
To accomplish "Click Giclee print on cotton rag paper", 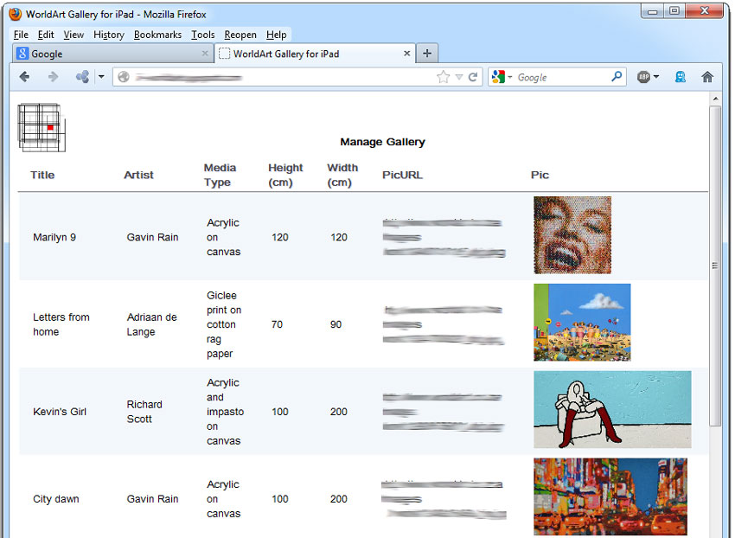I will point(224,324).
